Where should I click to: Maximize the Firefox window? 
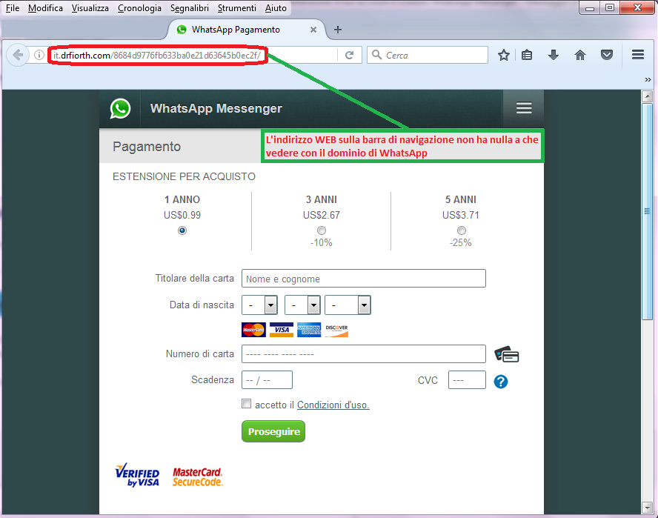(x=610, y=7)
